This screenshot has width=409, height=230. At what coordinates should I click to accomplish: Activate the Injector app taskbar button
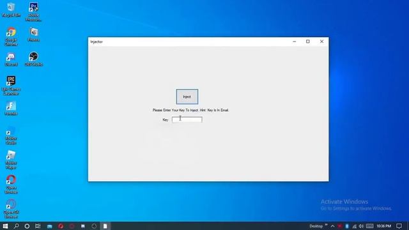(105, 226)
